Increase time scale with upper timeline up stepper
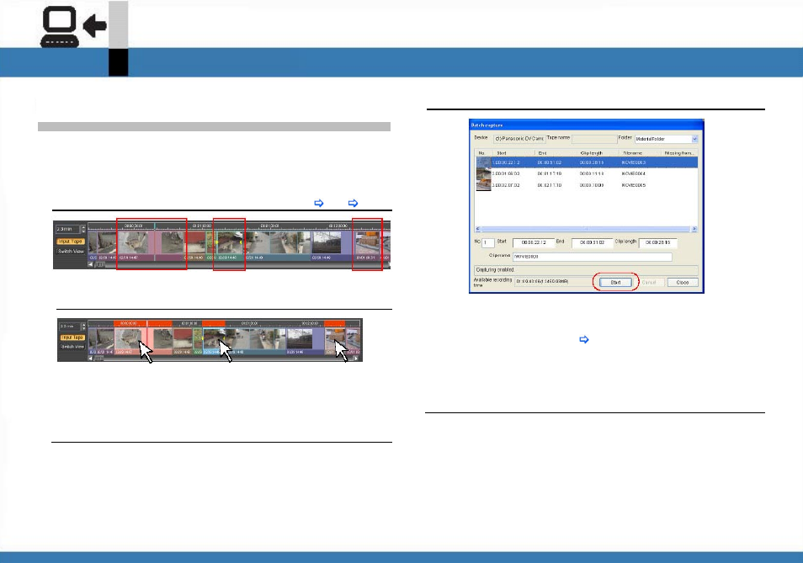803x563 pixels. [83, 226]
